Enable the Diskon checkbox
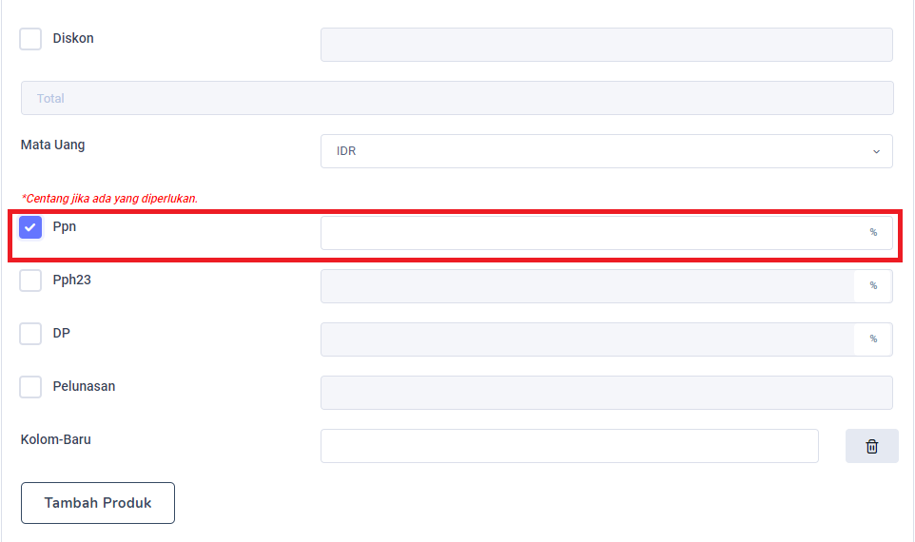Image resolution: width=915 pixels, height=542 pixels. (30, 39)
